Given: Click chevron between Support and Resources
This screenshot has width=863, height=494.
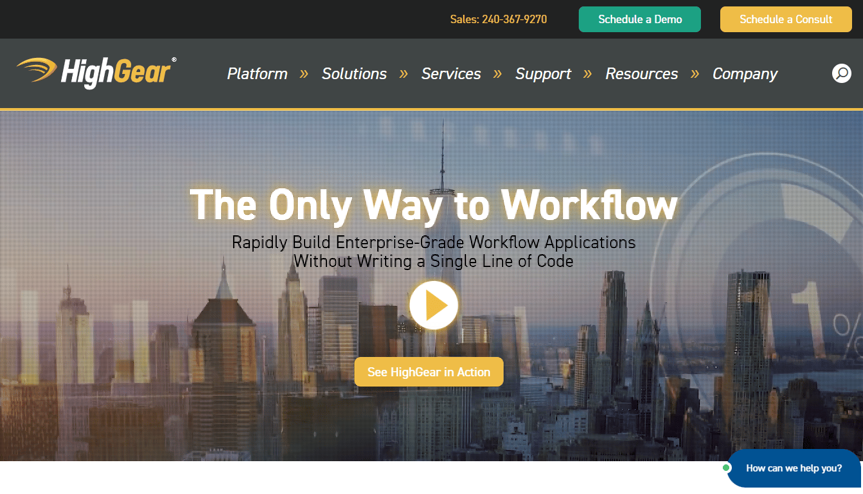Looking at the screenshot, I should pyautogui.click(x=588, y=74).
